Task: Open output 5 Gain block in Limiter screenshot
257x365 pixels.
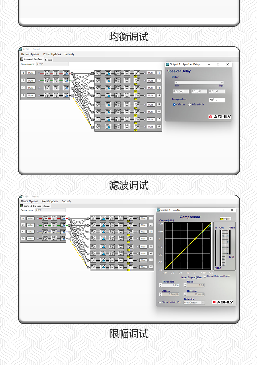Action: click(x=121, y=247)
